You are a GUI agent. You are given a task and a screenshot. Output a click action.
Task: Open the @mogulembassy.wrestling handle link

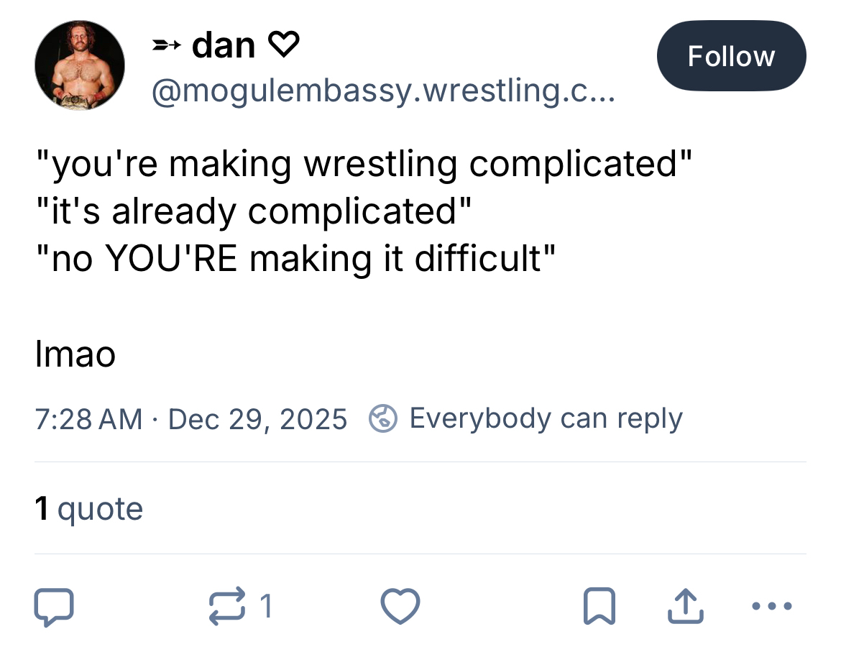(x=382, y=91)
